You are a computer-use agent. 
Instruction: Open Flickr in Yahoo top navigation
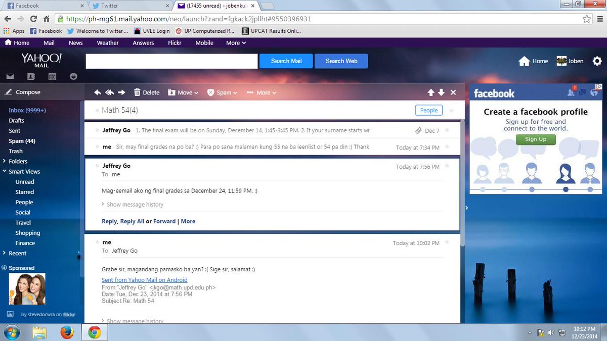coord(175,43)
